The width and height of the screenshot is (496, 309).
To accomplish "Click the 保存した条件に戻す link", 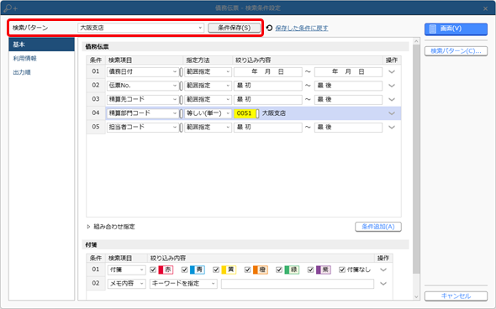I will (x=302, y=28).
